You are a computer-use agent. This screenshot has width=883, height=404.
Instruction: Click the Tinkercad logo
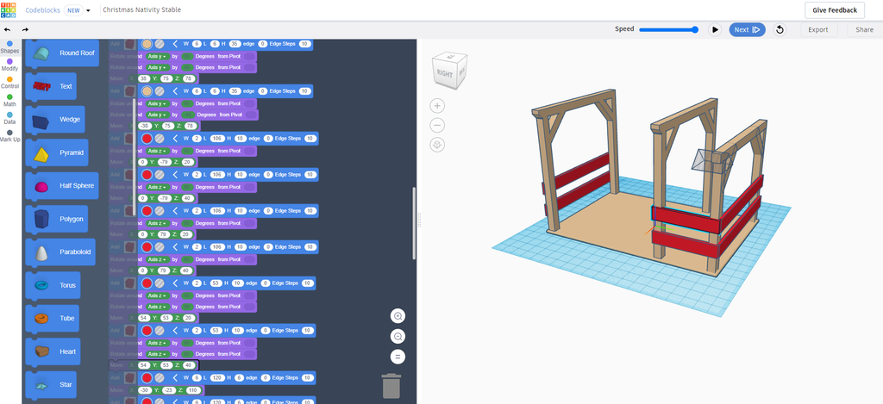pos(10,9)
